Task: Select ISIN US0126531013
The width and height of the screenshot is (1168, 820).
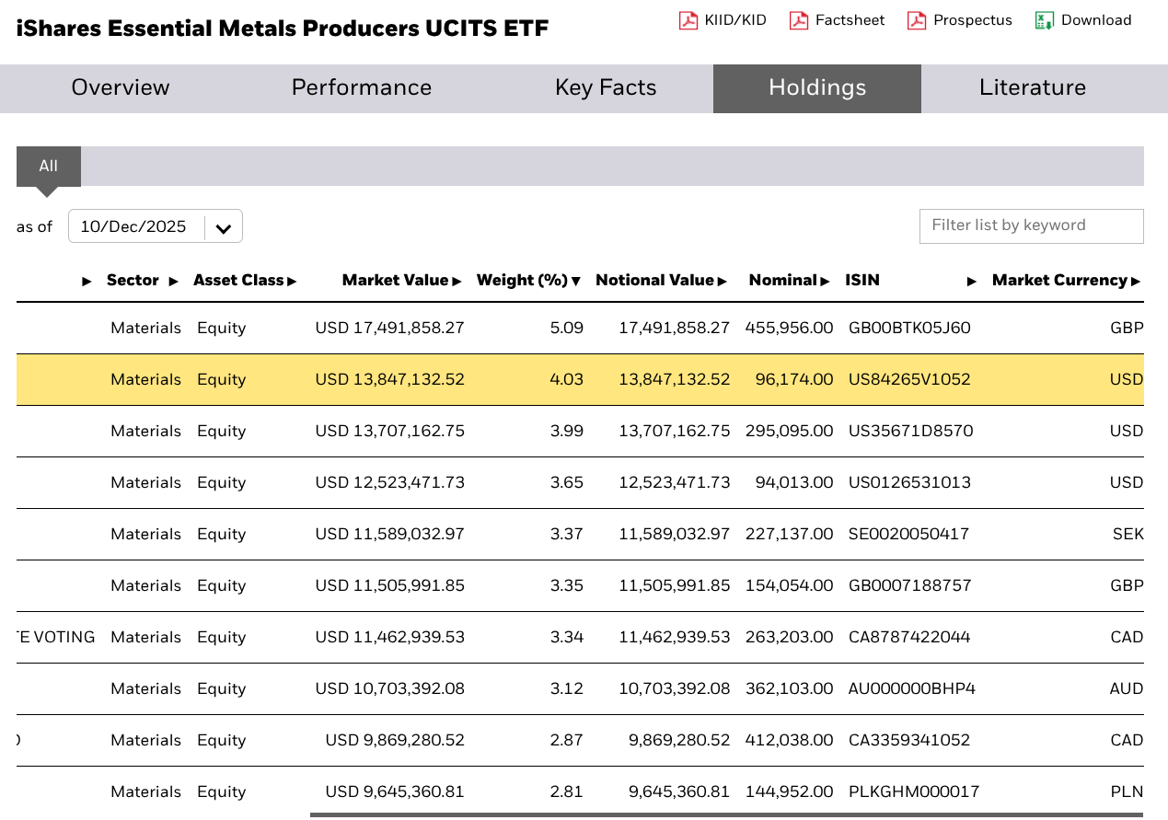Action: 909,483
